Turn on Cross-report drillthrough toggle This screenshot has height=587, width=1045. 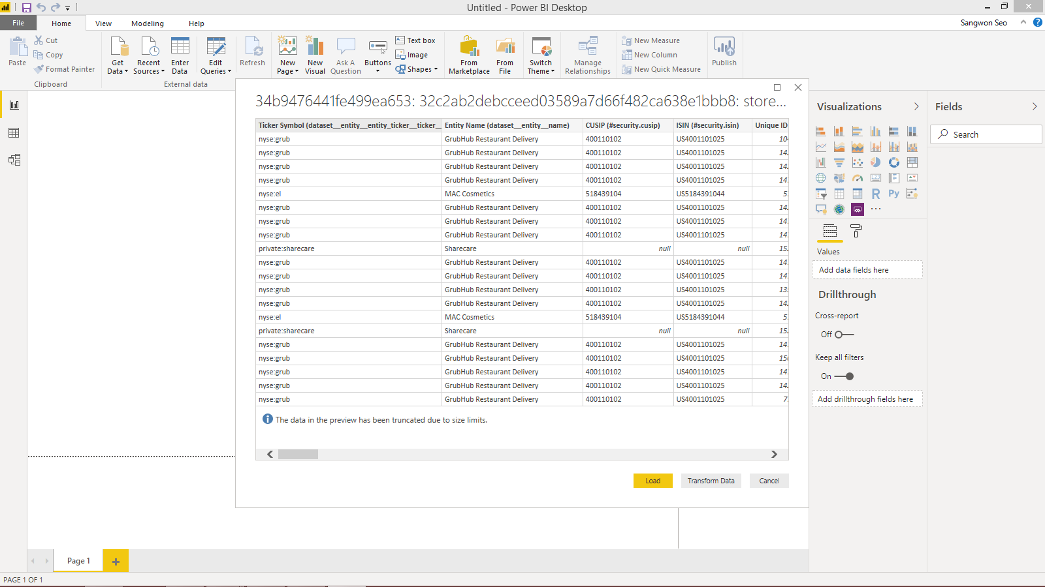coord(844,335)
